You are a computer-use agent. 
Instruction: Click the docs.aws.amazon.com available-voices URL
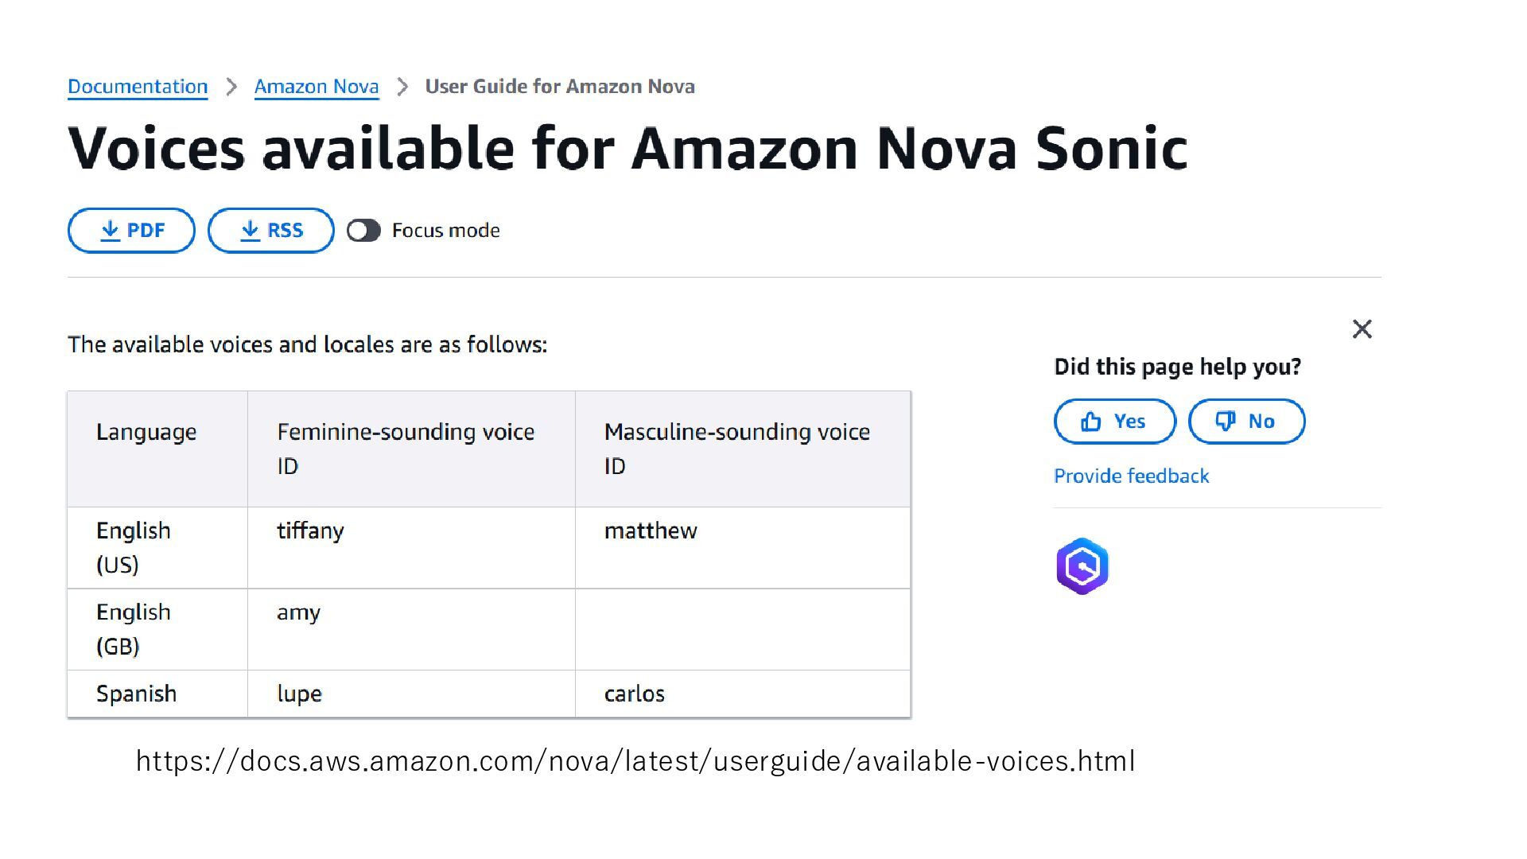tap(635, 761)
